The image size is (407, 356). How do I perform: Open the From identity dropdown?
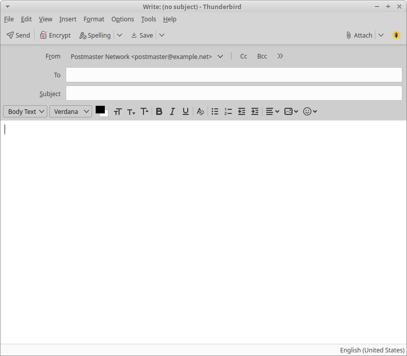(147, 56)
